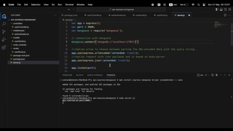Select the zsh terminal shell label
The width and height of the screenshot is (233, 131).
pyautogui.click(x=200, y=75)
